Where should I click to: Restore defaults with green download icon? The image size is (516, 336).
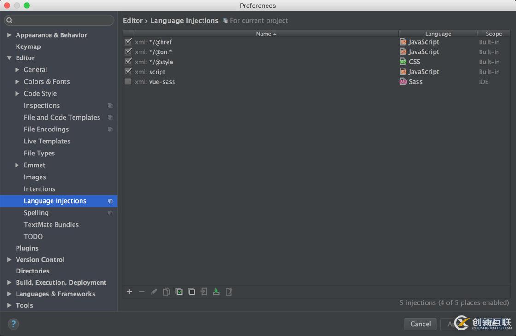click(x=216, y=291)
